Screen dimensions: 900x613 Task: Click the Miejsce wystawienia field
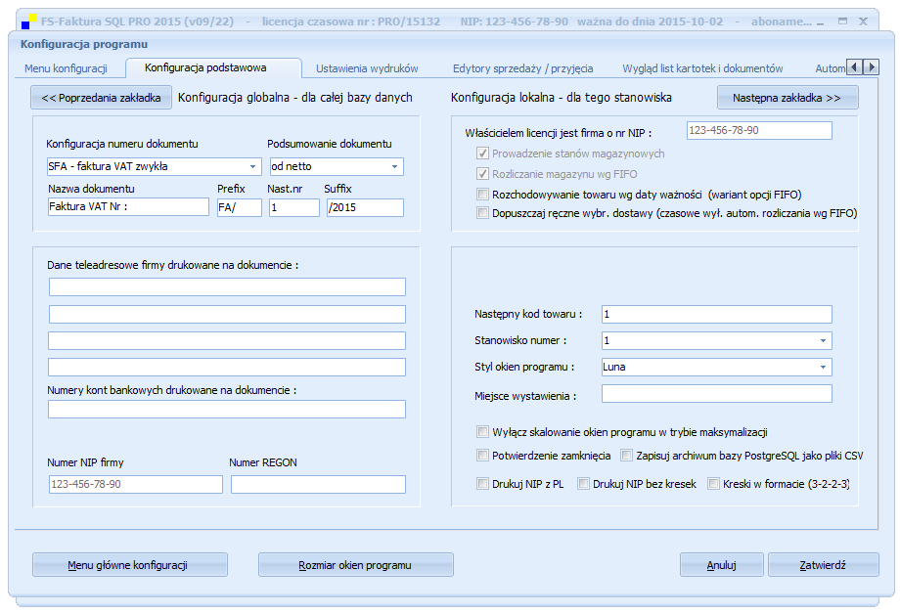(x=716, y=393)
